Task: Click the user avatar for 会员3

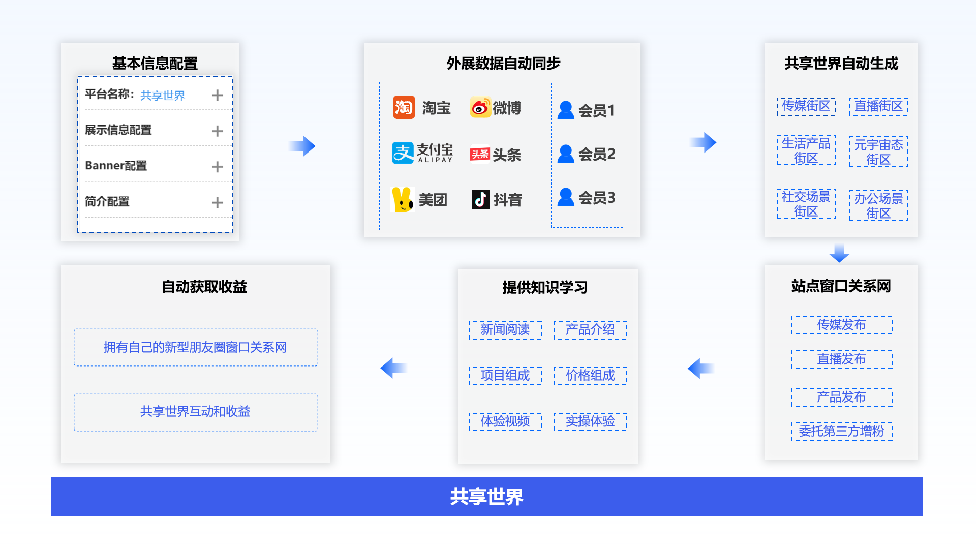Action: pos(565,197)
